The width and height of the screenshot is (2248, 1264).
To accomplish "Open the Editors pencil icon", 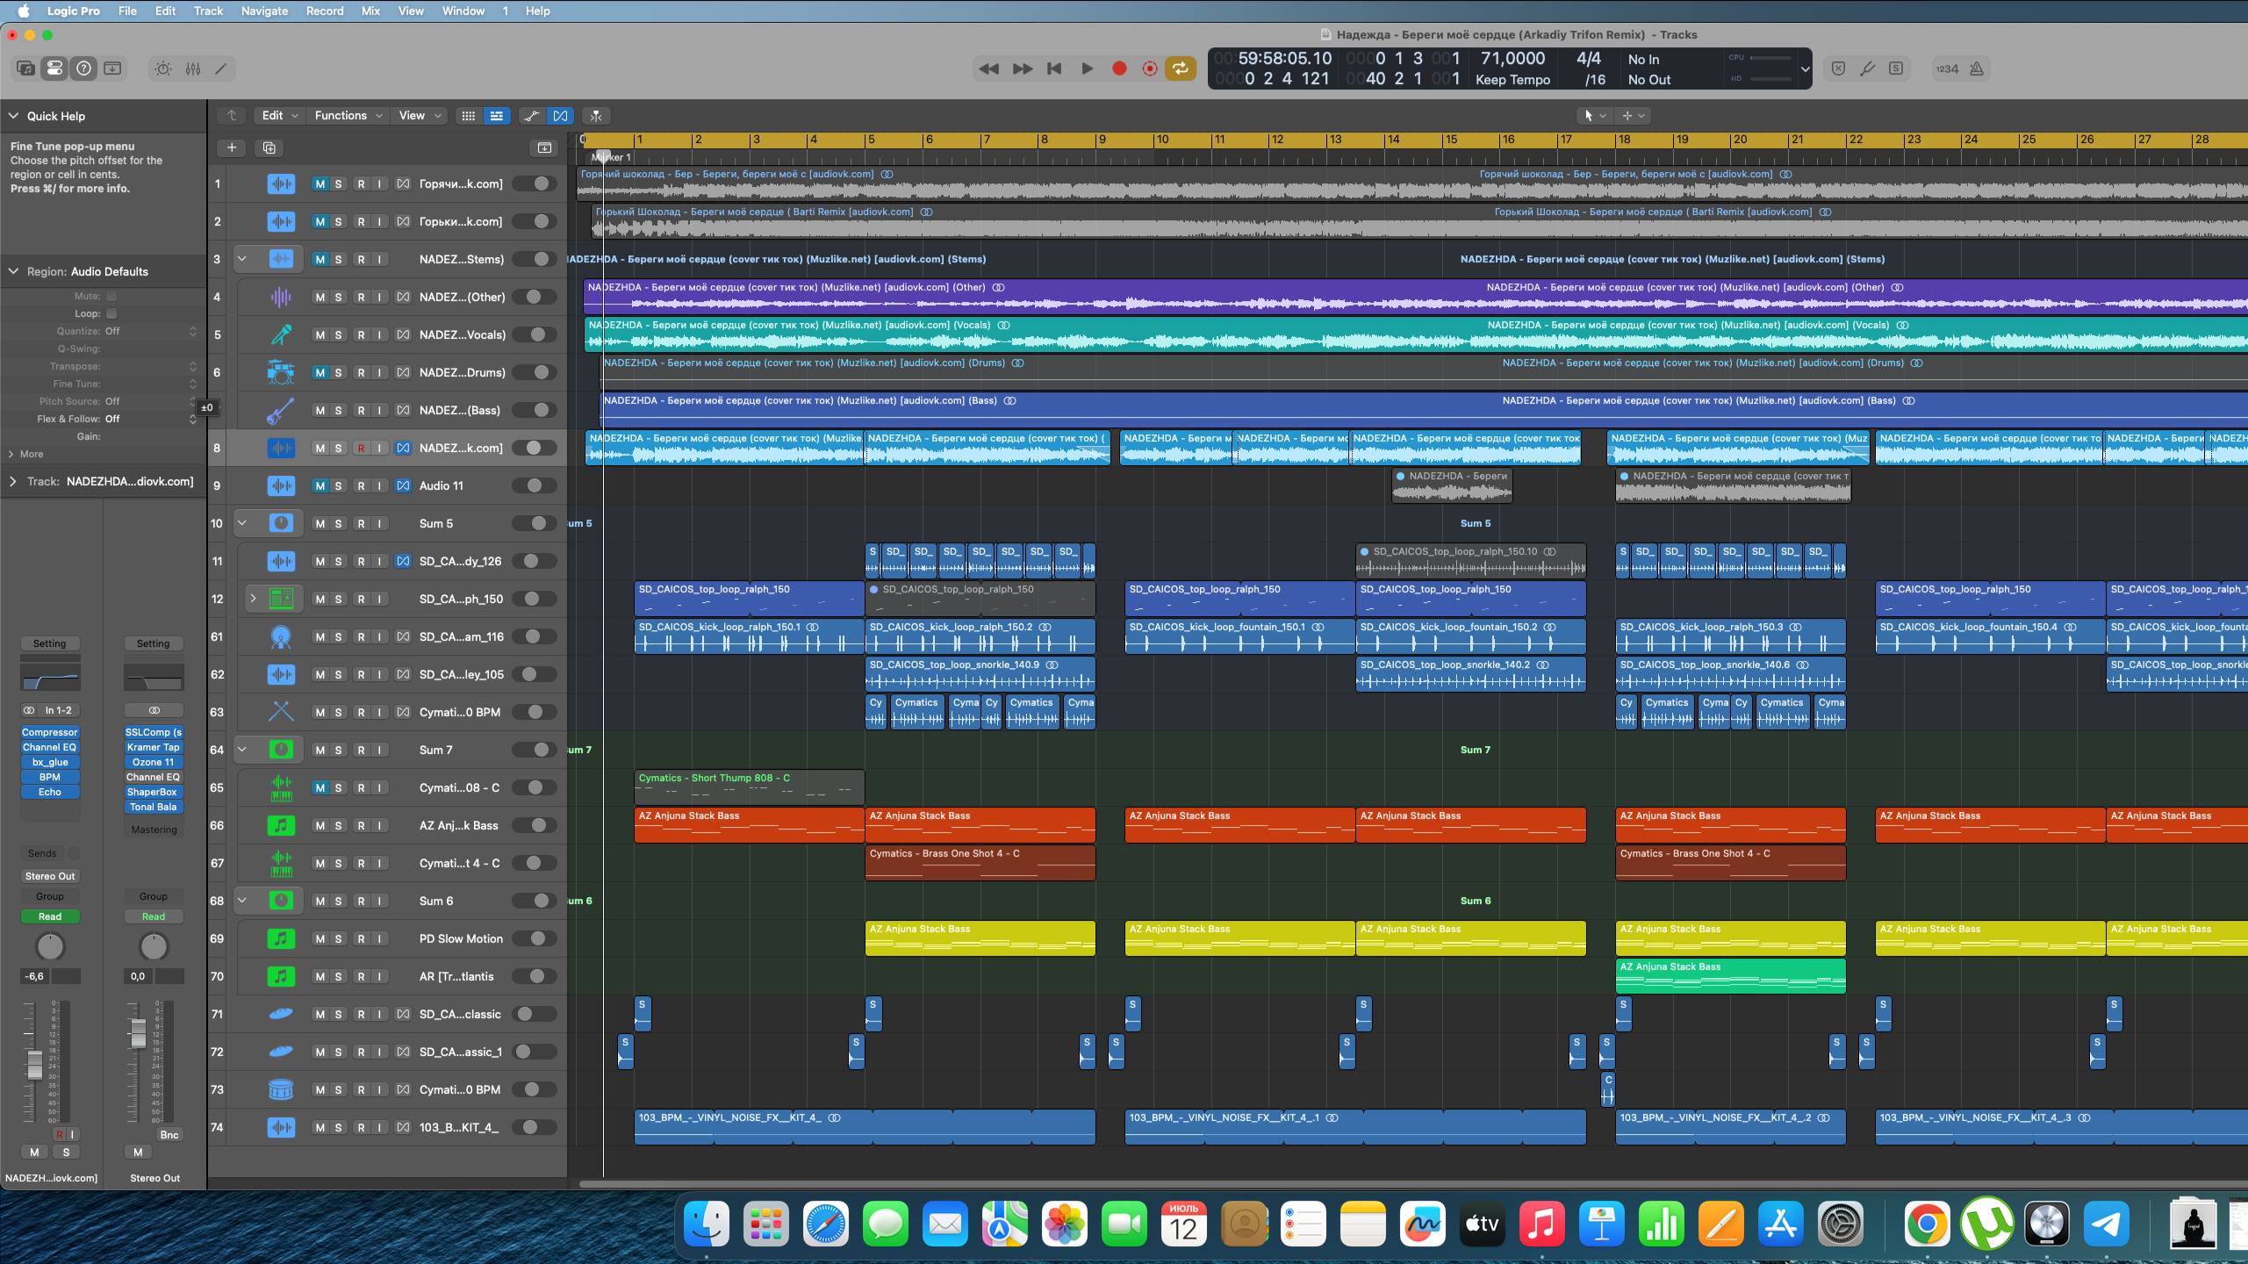I will tap(221, 68).
